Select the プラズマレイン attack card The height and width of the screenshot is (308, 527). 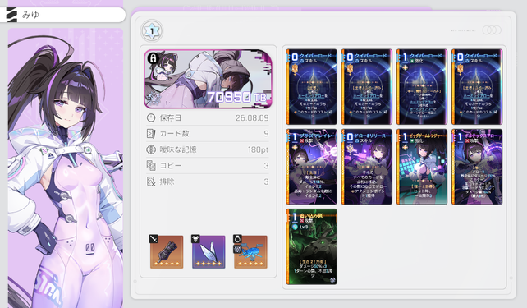[x=311, y=167]
